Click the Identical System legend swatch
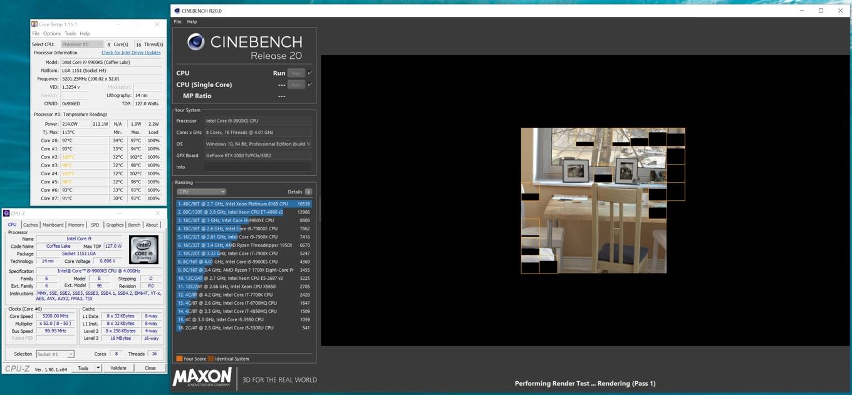The image size is (852, 395). [211, 359]
